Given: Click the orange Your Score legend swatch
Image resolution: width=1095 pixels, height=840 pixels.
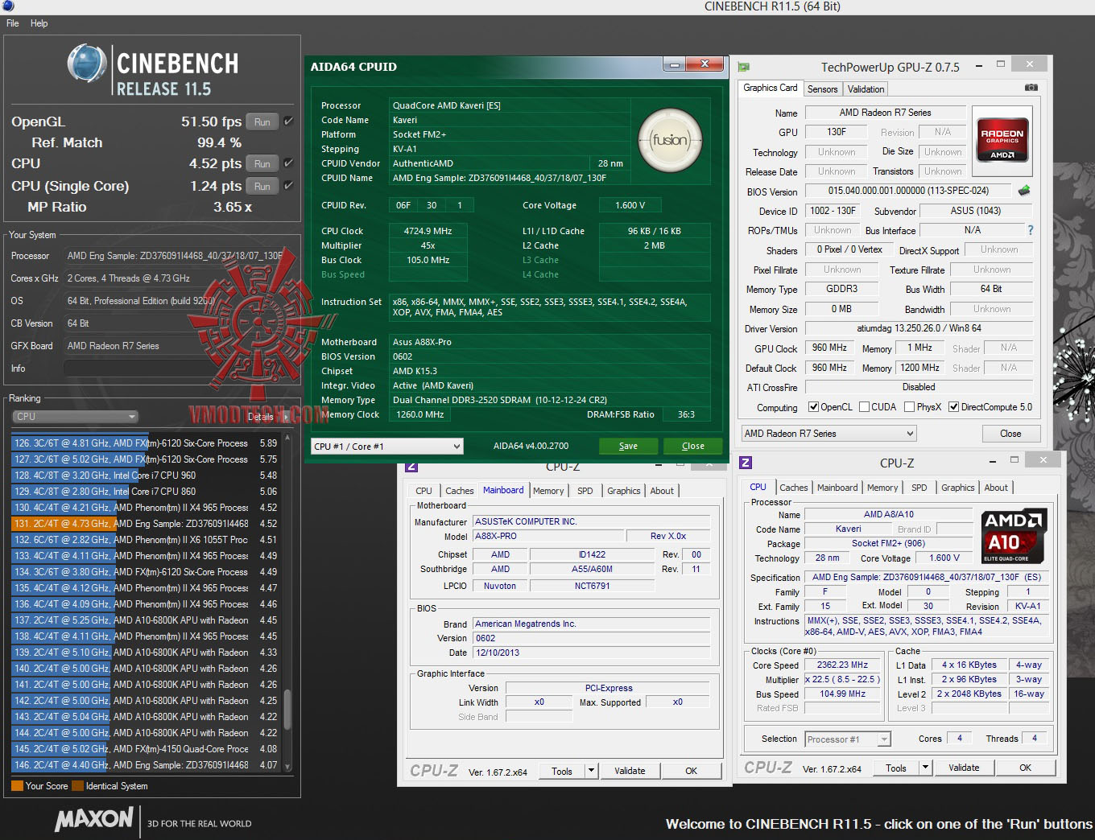Looking at the screenshot, I should (x=17, y=786).
